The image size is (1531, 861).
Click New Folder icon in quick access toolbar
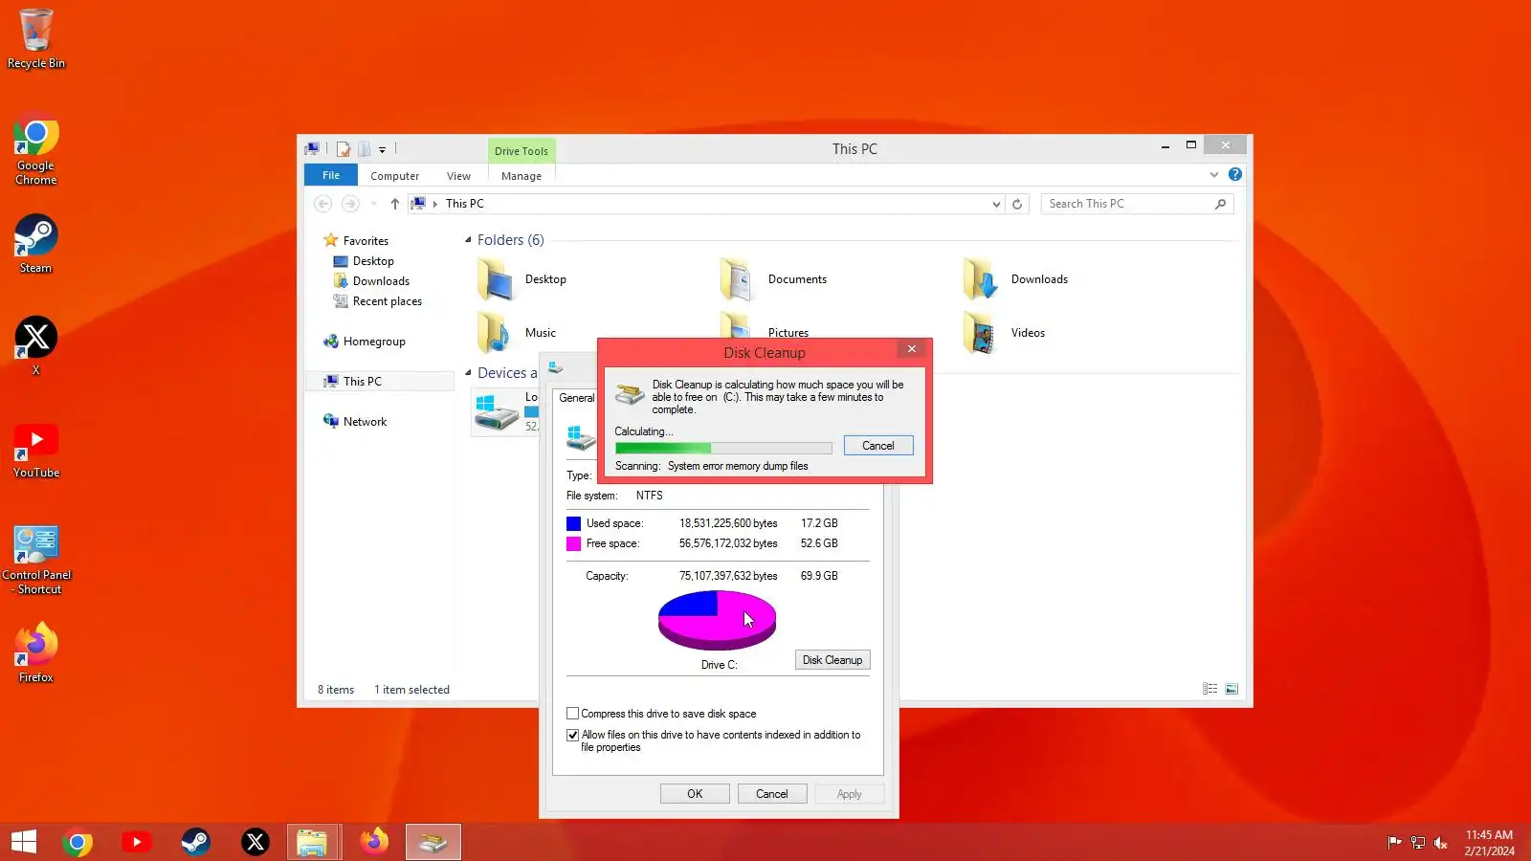click(x=365, y=149)
